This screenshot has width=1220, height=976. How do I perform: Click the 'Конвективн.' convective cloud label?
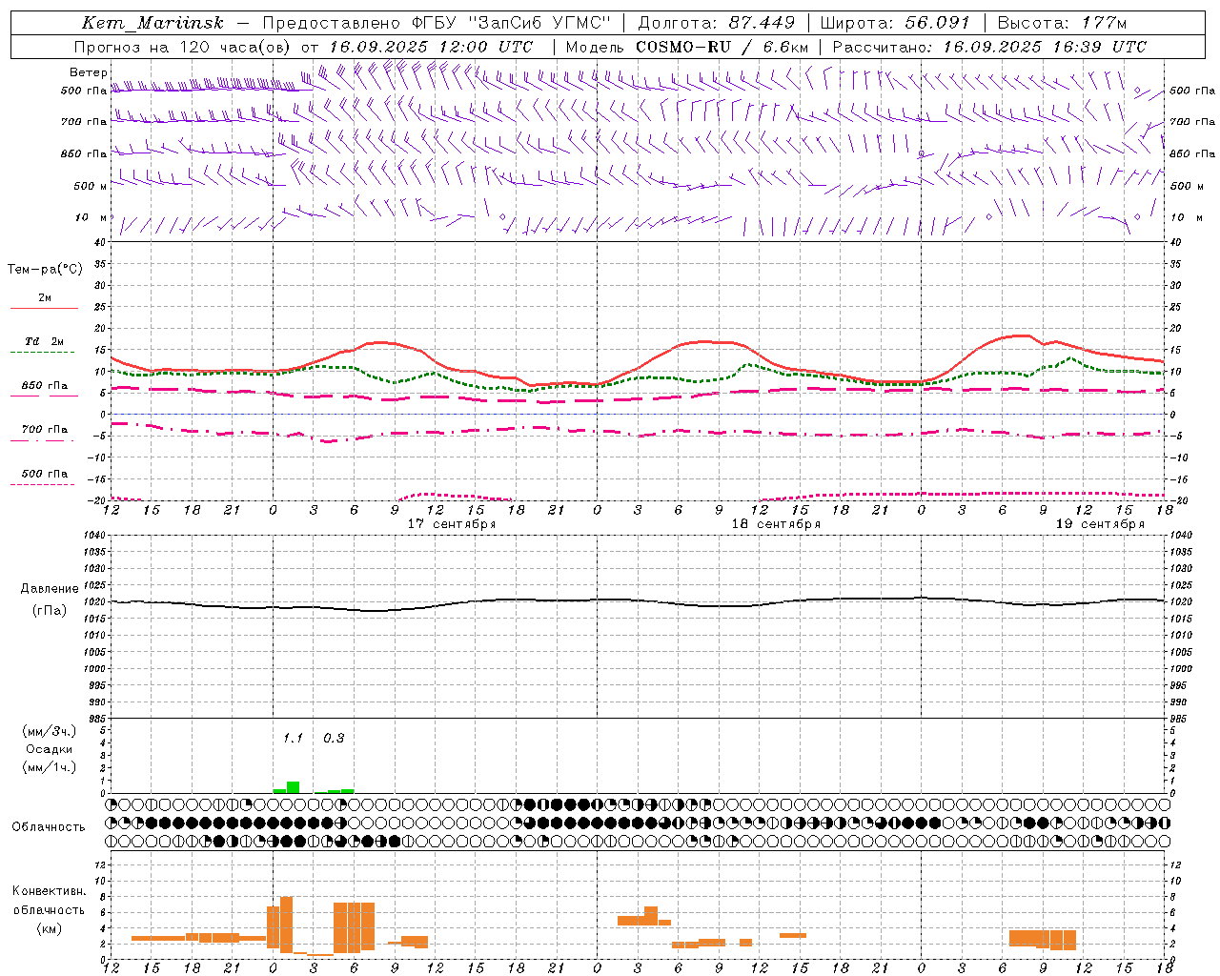point(49,891)
